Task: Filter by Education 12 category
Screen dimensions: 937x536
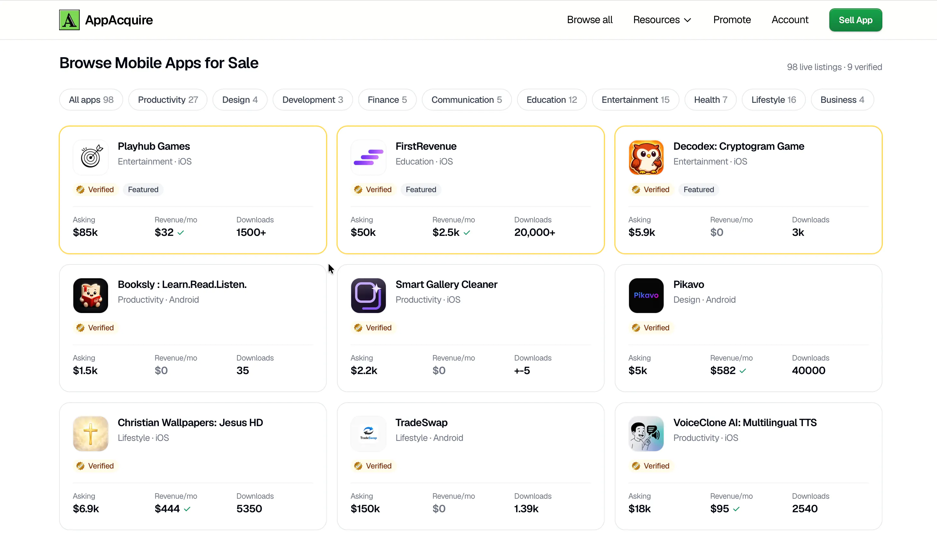Action: point(552,100)
